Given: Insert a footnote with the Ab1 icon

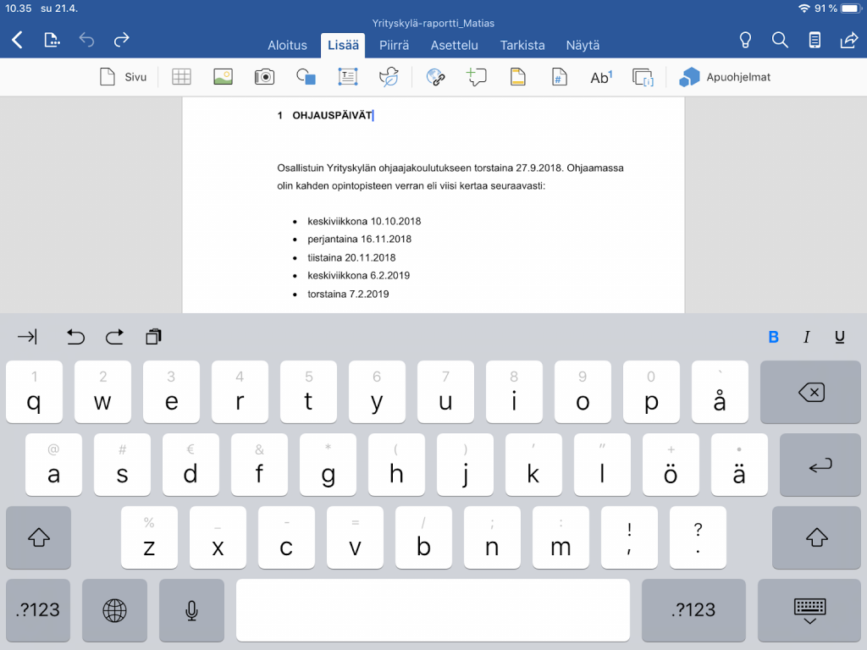Looking at the screenshot, I should (x=600, y=77).
